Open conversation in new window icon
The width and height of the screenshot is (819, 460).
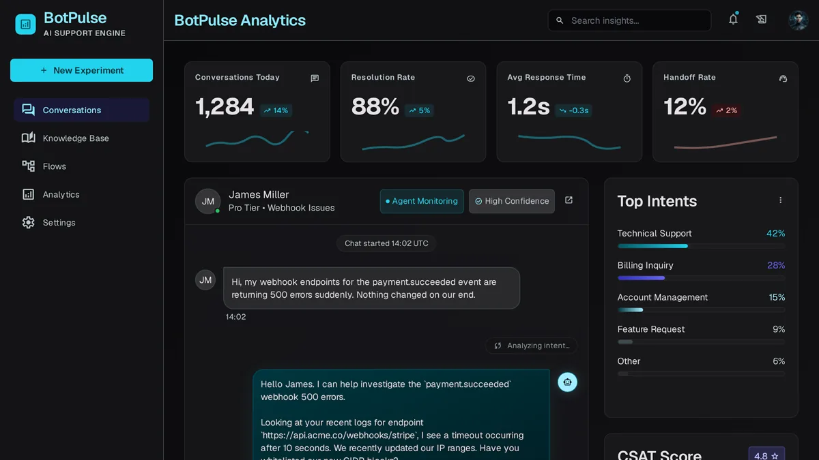(x=569, y=200)
